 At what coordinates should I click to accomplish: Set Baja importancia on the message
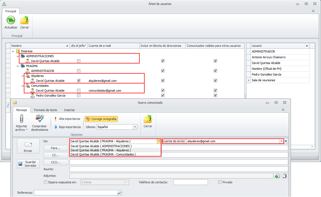pos(67,127)
